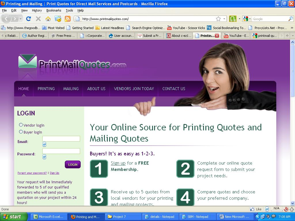Click the Email input field

pyautogui.click(x=61, y=139)
